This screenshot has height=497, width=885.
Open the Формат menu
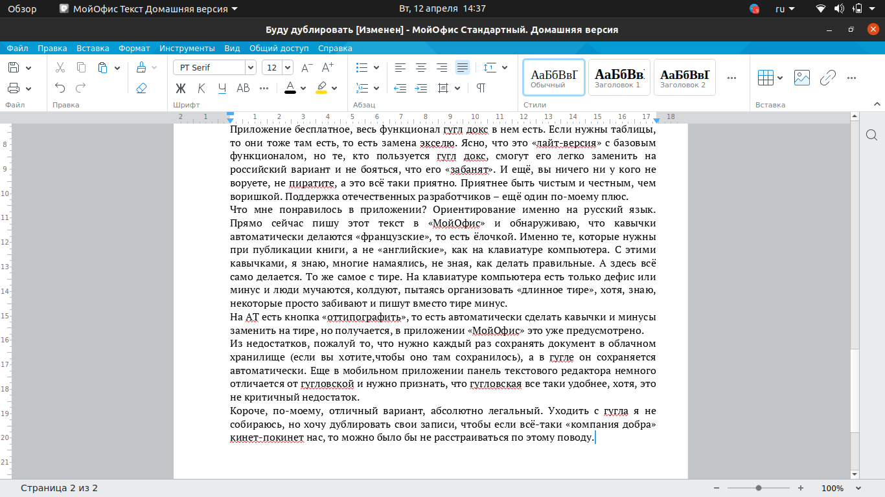point(134,48)
